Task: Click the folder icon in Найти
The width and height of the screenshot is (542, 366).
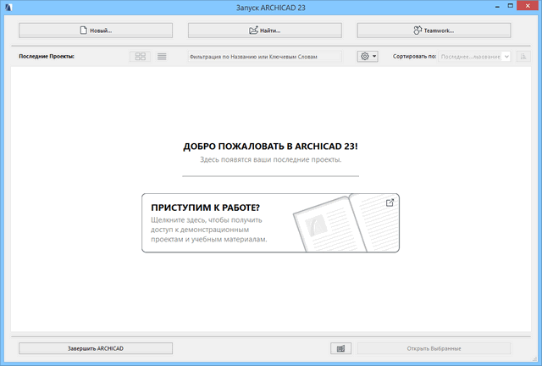Action: 253,30
